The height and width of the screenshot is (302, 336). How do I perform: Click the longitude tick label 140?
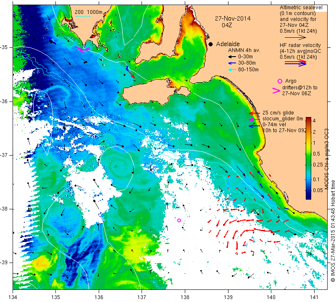coord(271,297)
